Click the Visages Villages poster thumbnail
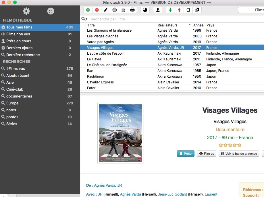 (x=120, y=133)
